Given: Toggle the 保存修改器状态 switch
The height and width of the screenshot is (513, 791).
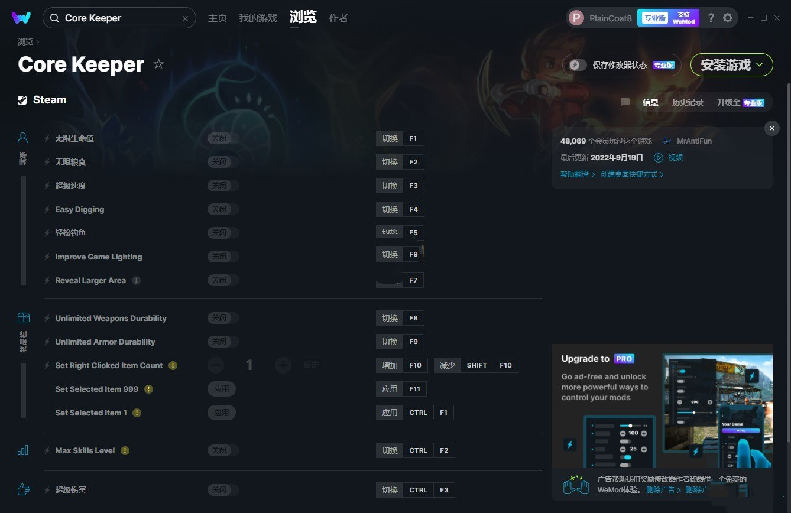Looking at the screenshot, I should pyautogui.click(x=578, y=65).
